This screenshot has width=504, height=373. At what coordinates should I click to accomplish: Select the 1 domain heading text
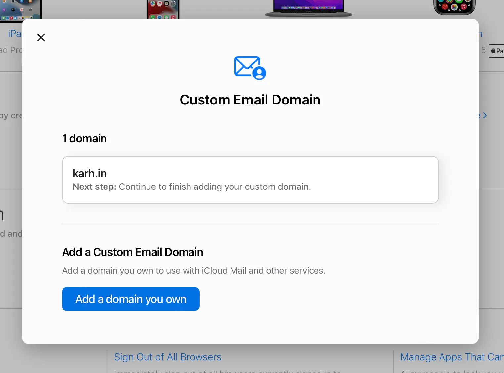(84, 138)
